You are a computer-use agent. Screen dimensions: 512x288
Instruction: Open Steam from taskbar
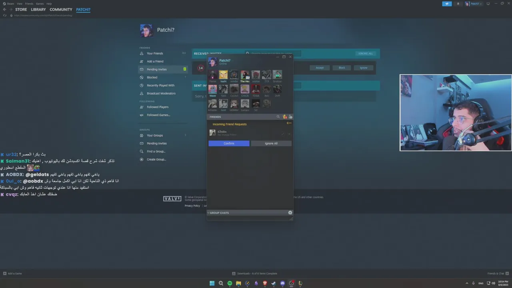coord(274,283)
